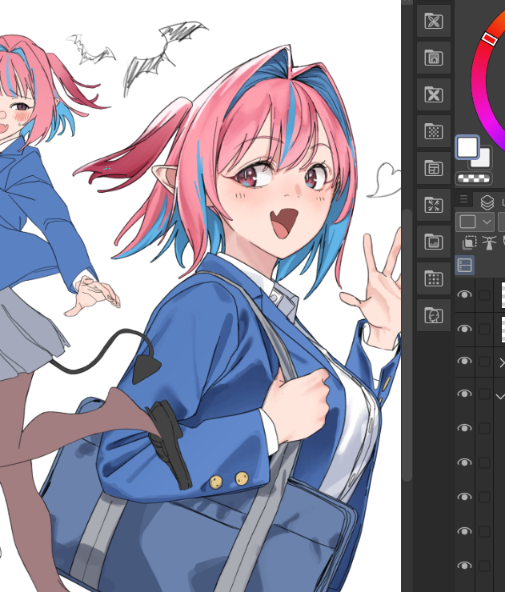
Task: Check the box on the collapsed folder row
Action: [485, 362]
